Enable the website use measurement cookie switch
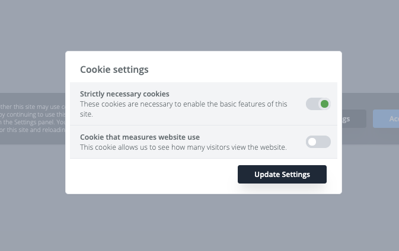399x251 pixels. click(x=318, y=141)
